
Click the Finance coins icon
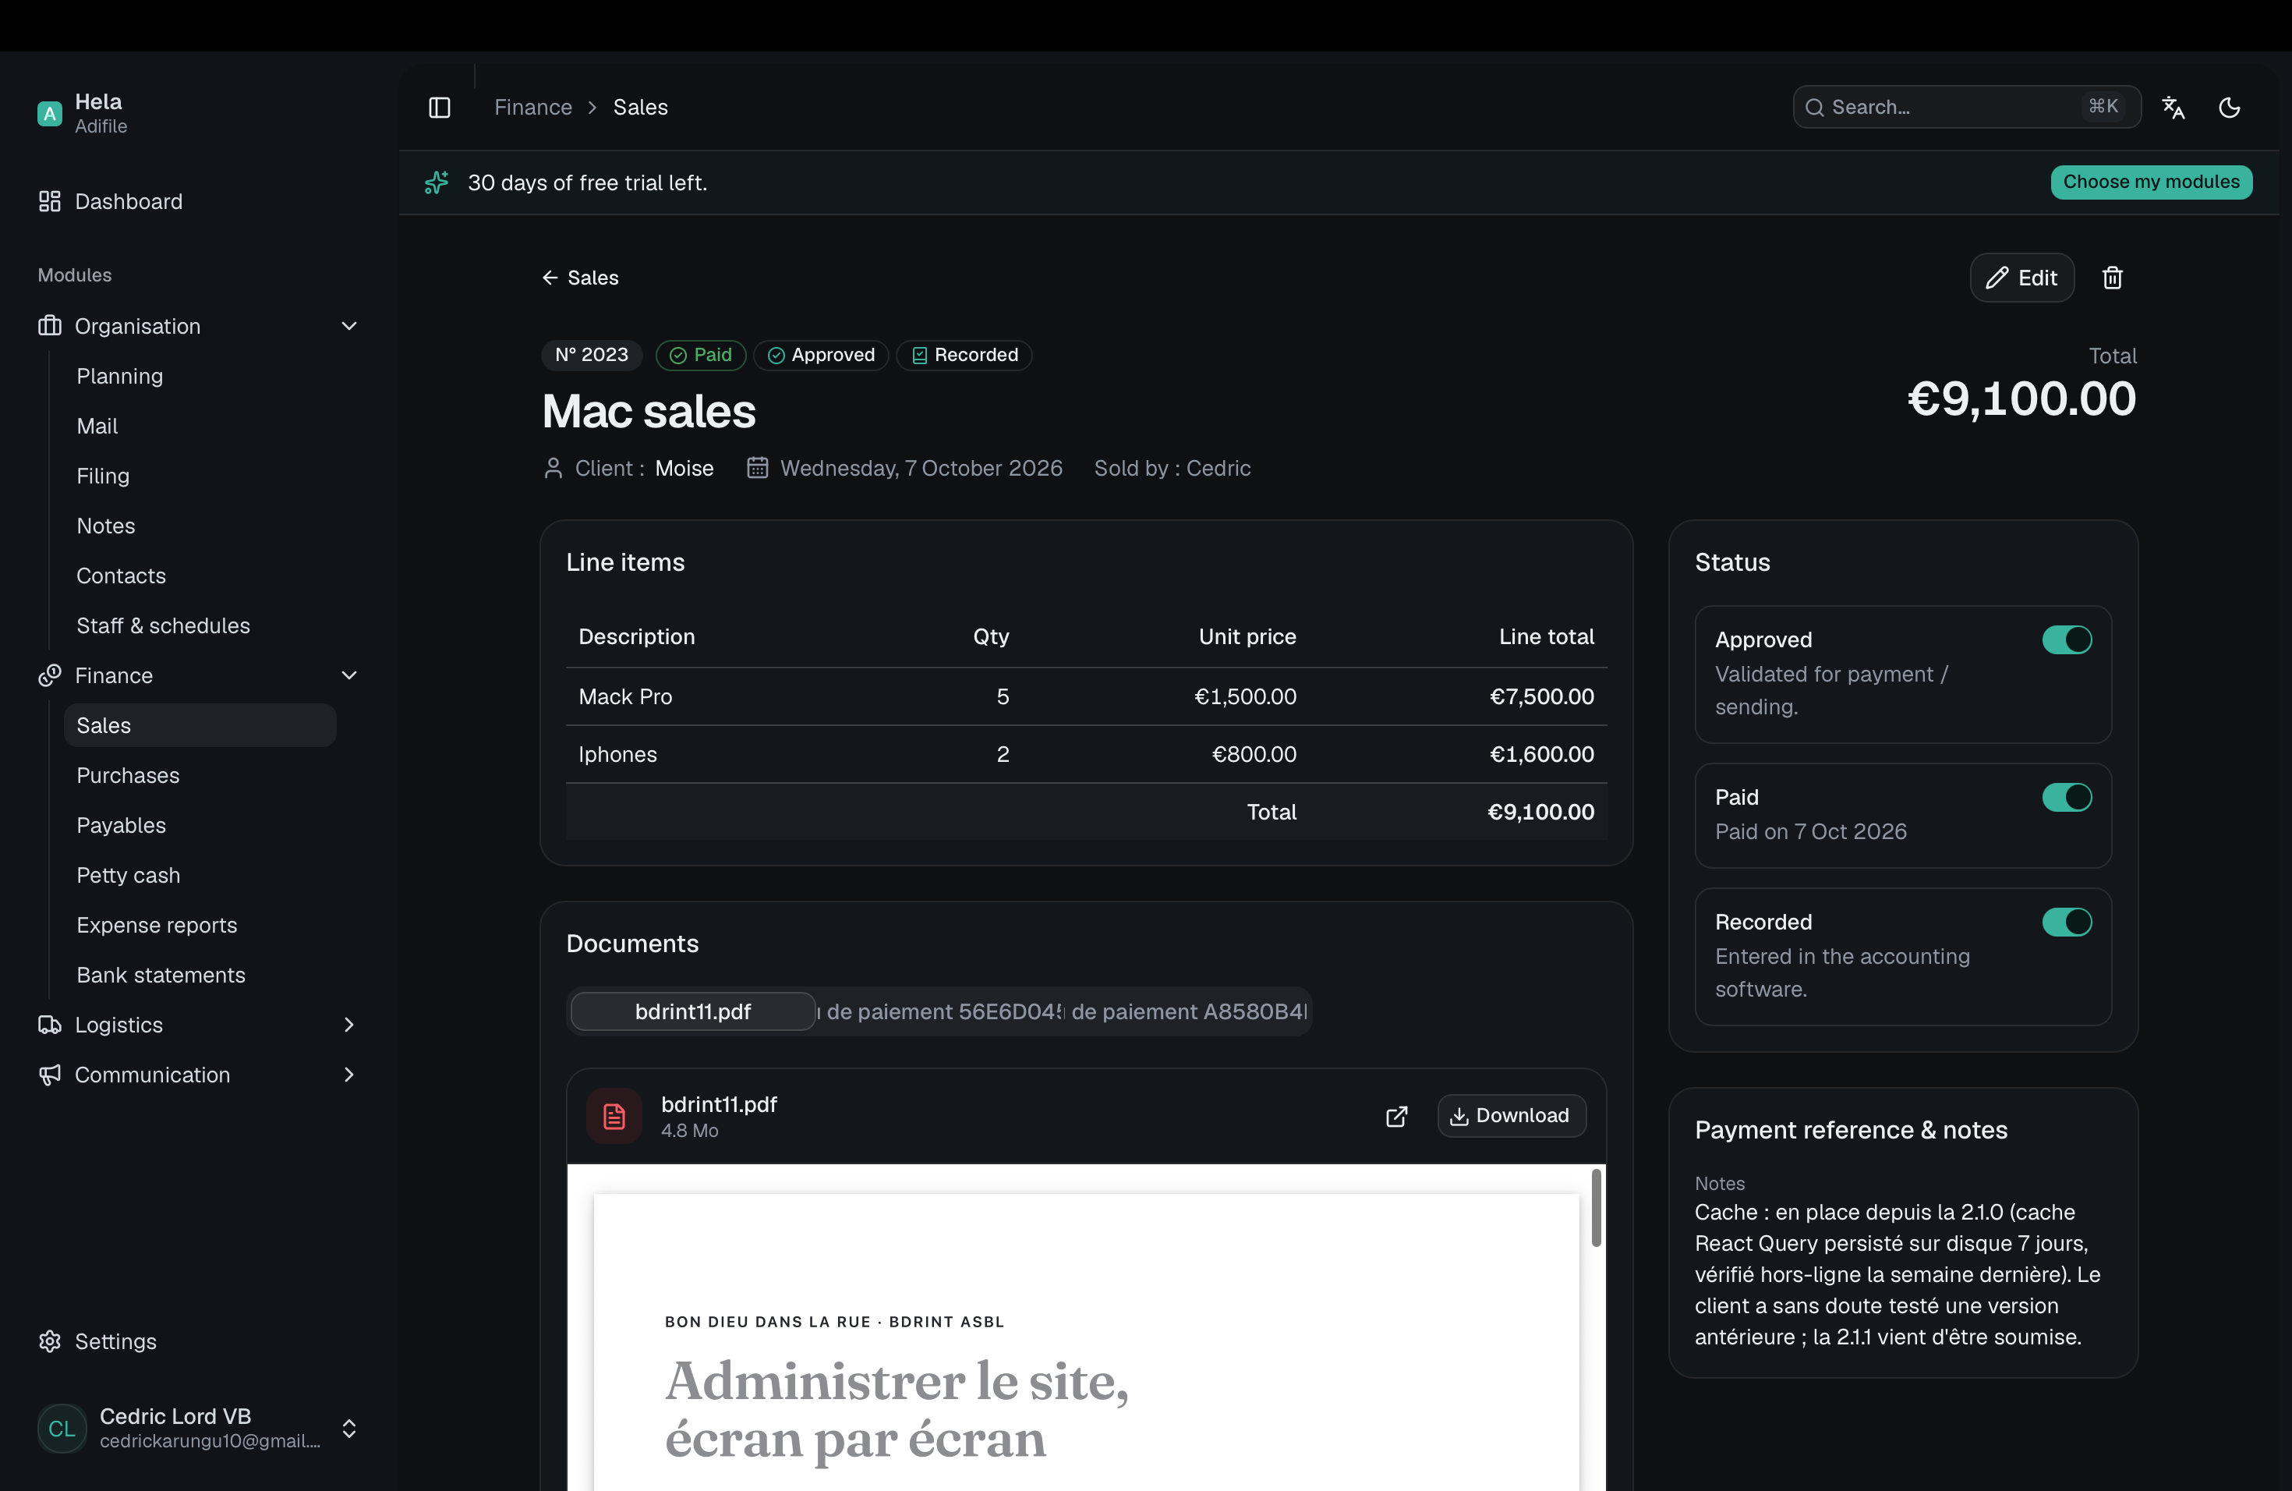pyautogui.click(x=49, y=675)
